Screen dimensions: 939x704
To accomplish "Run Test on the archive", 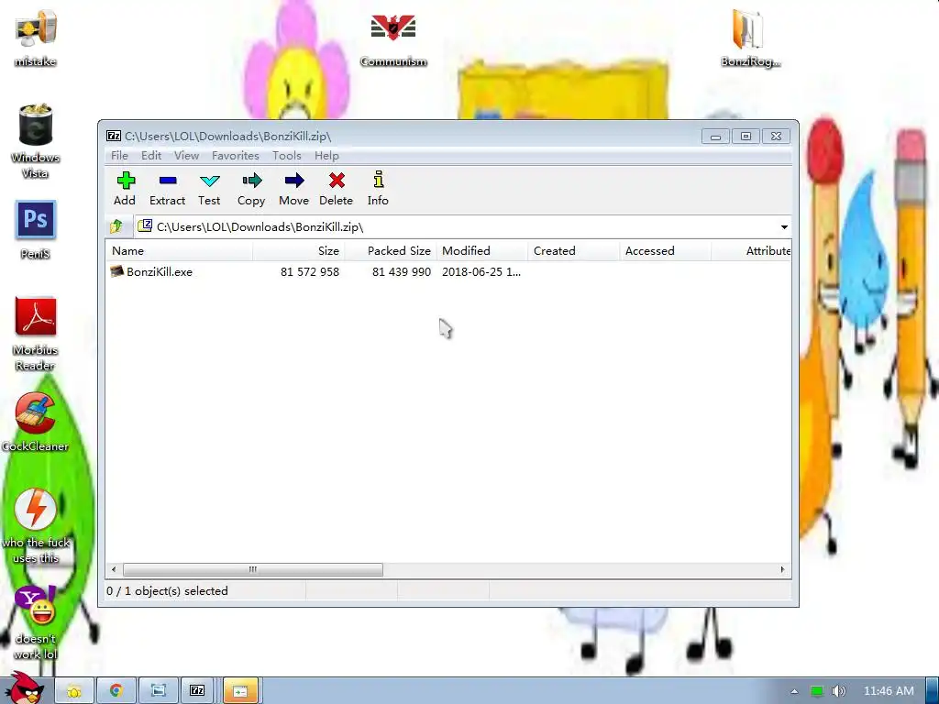I will 209,189.
